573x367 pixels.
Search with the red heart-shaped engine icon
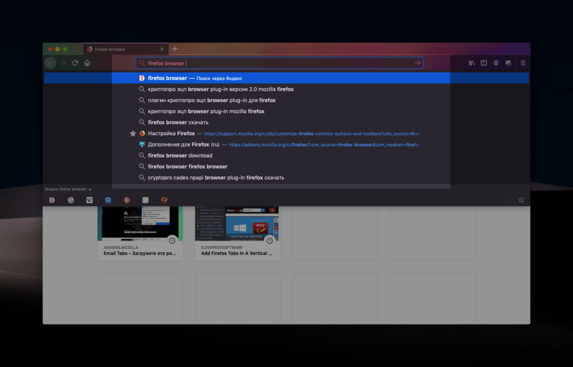point(164,200)
